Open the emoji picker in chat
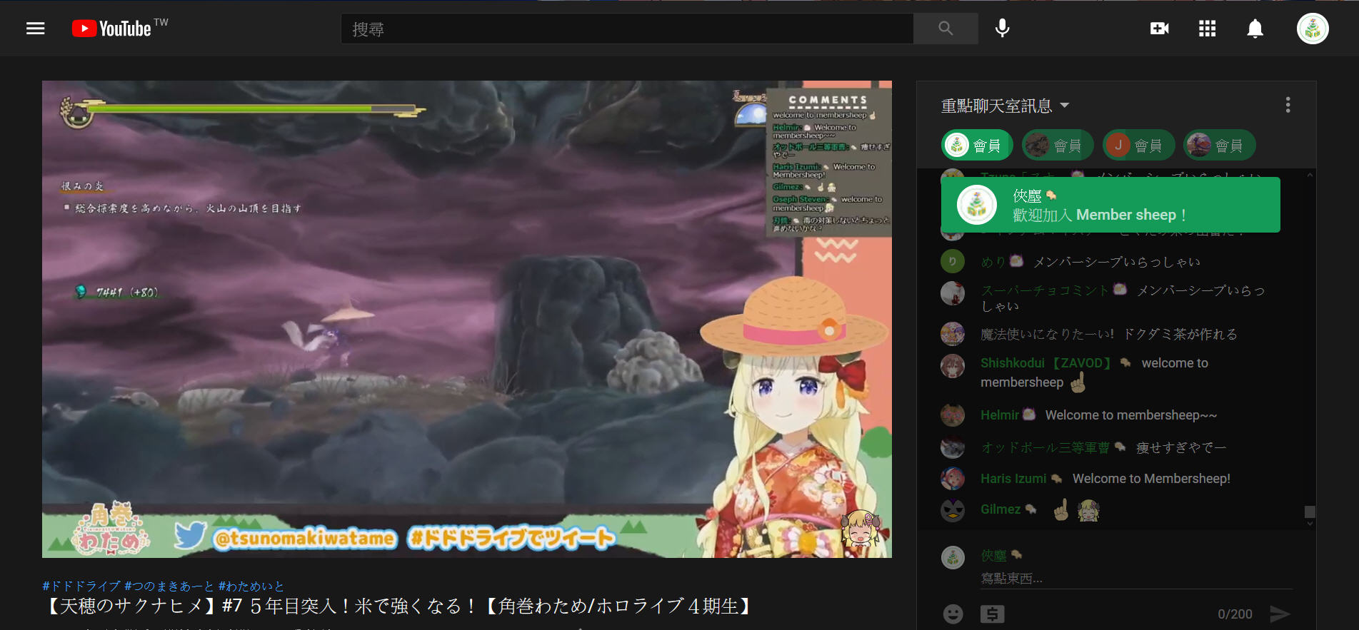 click(953, 614)
